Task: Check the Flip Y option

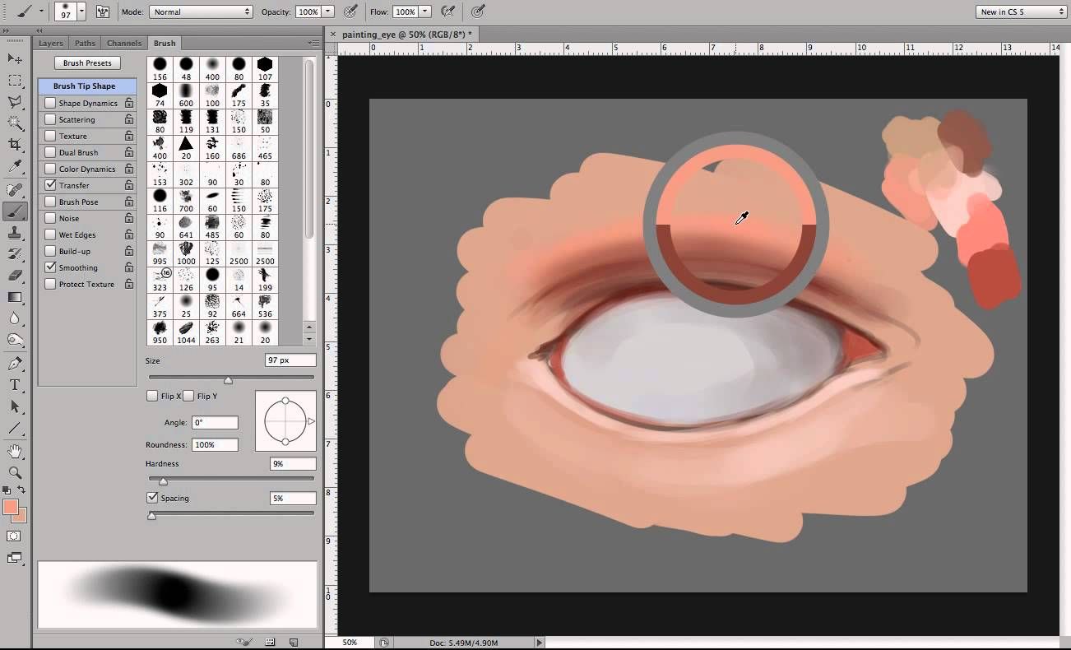Action: [x=188, y=396]
